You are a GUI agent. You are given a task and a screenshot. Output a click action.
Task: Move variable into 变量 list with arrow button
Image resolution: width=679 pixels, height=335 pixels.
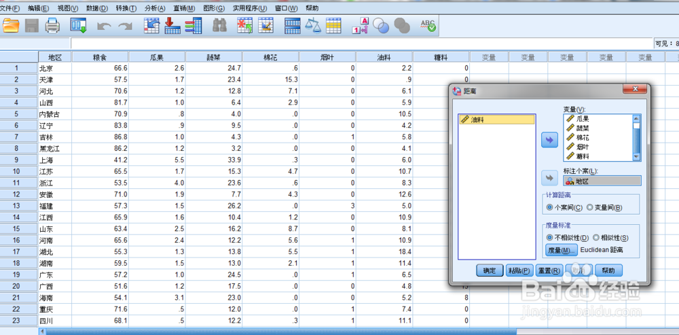549,141
